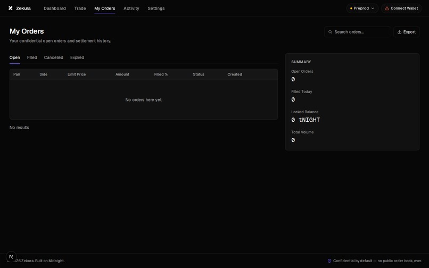Click the '0 tNIGHT' balance value
The width and height of the screenshot is (429, 268).
(x=306, y=120)
